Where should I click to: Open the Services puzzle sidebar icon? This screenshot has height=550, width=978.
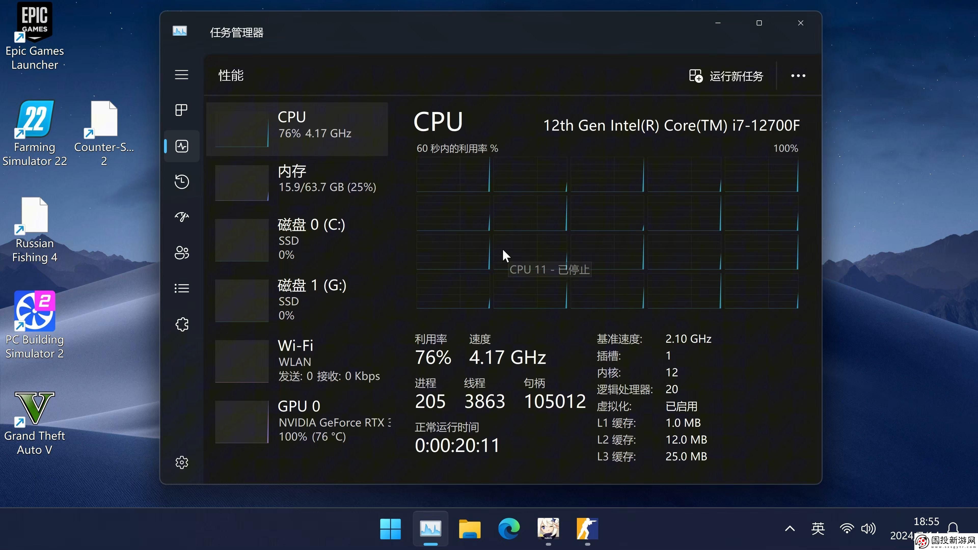click(182, 324)
